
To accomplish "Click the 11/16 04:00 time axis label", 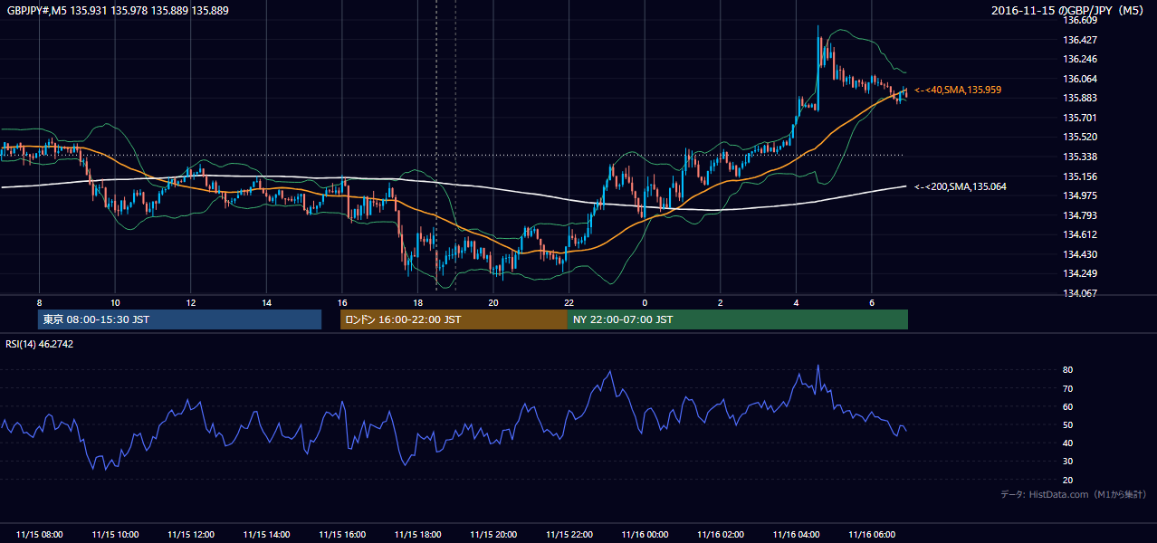I will [x=796, y=535].
